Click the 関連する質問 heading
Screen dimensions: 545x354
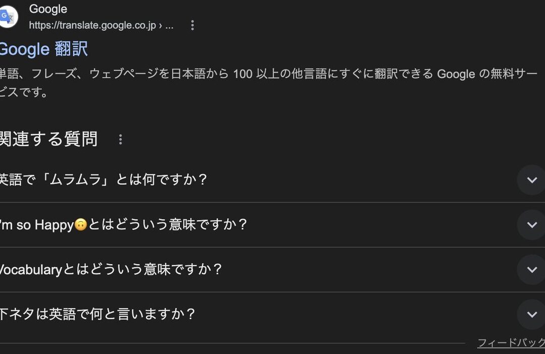pos(48,139)
